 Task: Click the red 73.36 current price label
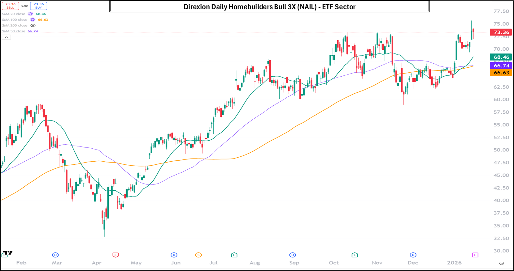point(501,32)
